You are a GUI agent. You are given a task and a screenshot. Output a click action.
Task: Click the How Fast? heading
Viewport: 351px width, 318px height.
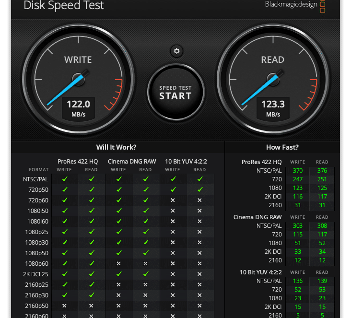(x=282, y=147)
